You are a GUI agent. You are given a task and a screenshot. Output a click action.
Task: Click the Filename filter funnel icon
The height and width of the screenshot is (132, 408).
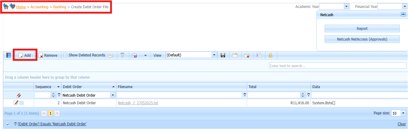[x=245, y=95]
